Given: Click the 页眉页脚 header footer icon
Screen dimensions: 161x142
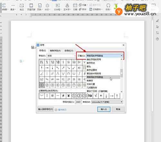Looking at the screenshot, I should coord(31,7).
